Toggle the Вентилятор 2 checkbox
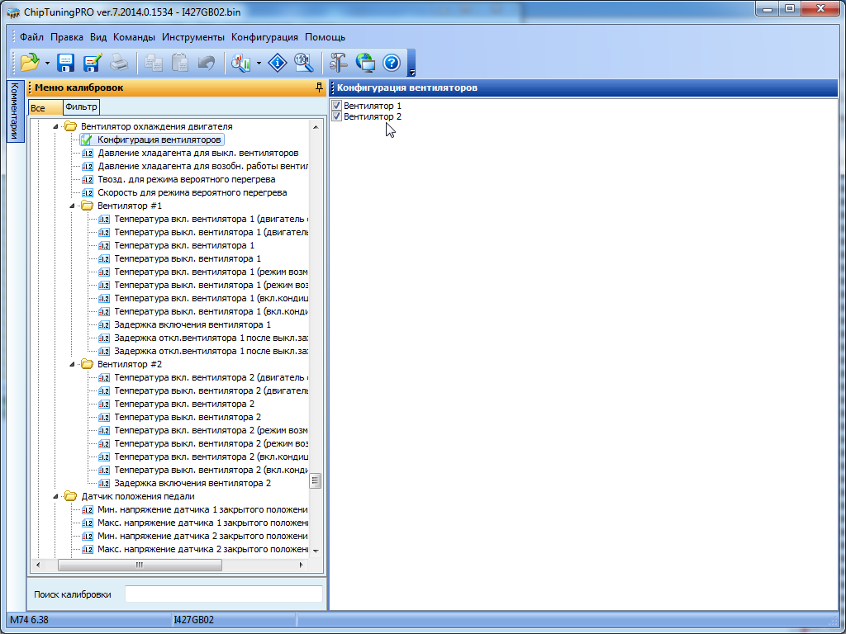 [336, 116]
